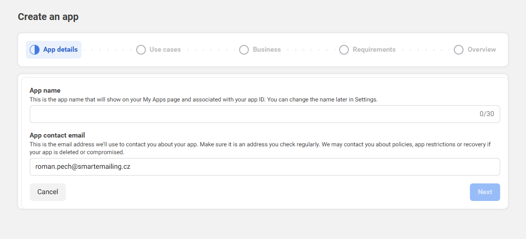Image resolution: width=526 pixels, height=239 pixels.
Task: Go to the Overview step label
Action: pyautogui.click(x=482, y=50)
